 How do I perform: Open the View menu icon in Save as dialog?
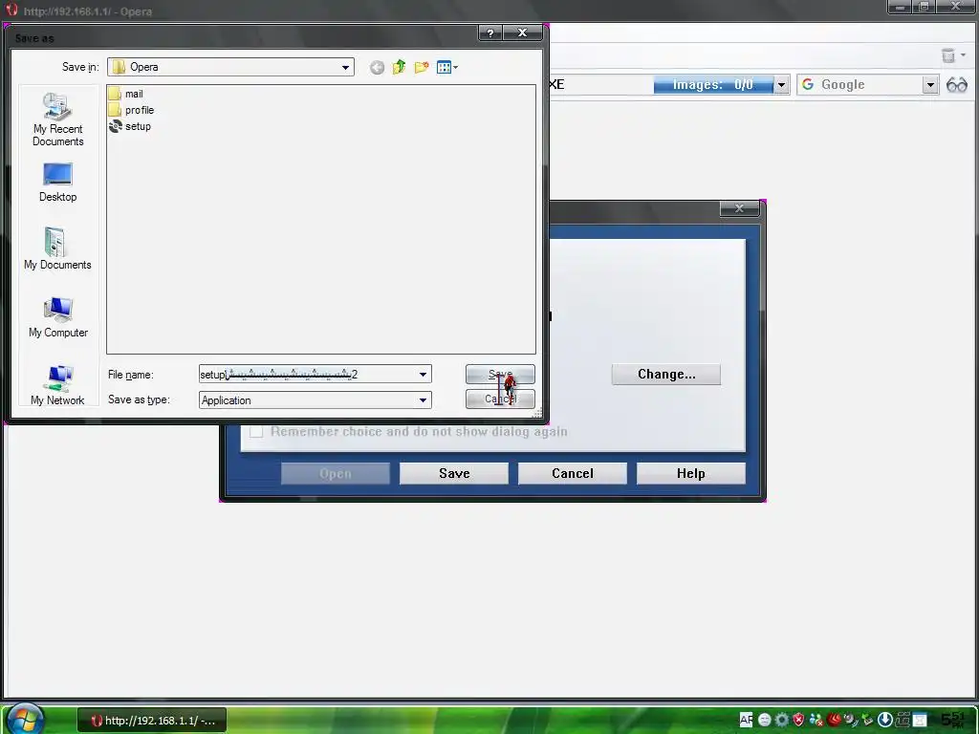click(447, 68)
